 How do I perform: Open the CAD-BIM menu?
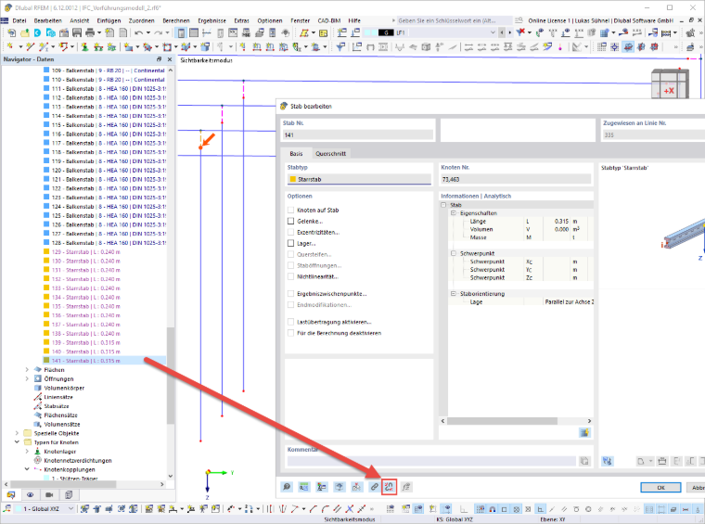[x=329, y=20]
